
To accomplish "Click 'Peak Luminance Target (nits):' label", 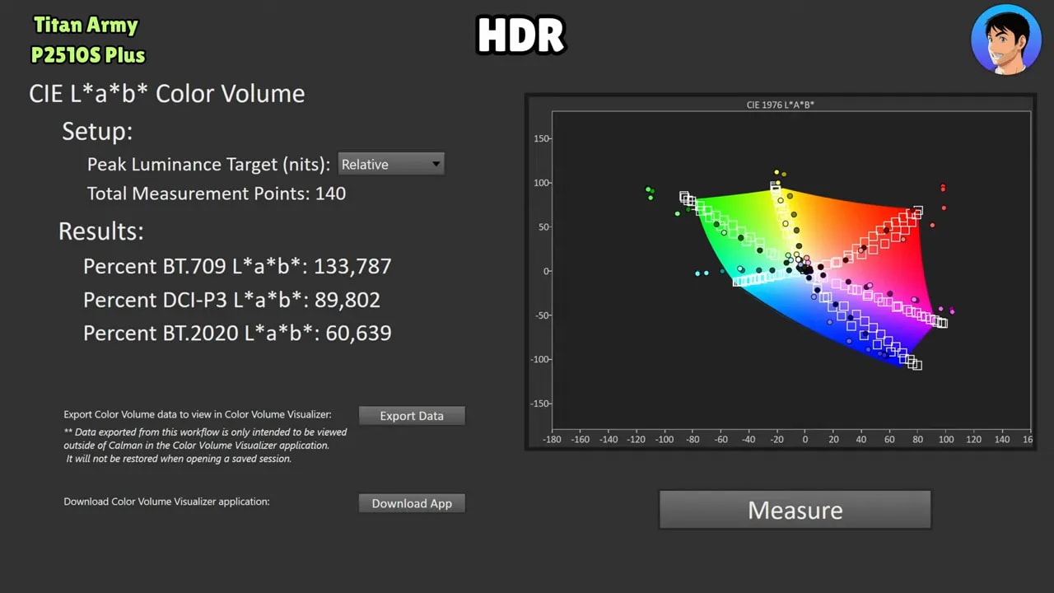I will 208,164.
